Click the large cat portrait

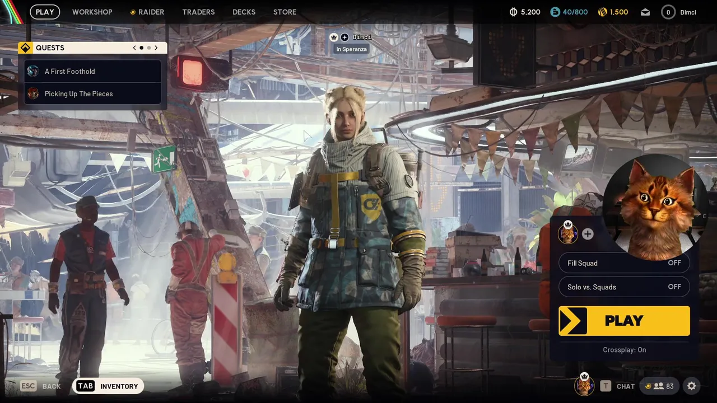654,208
